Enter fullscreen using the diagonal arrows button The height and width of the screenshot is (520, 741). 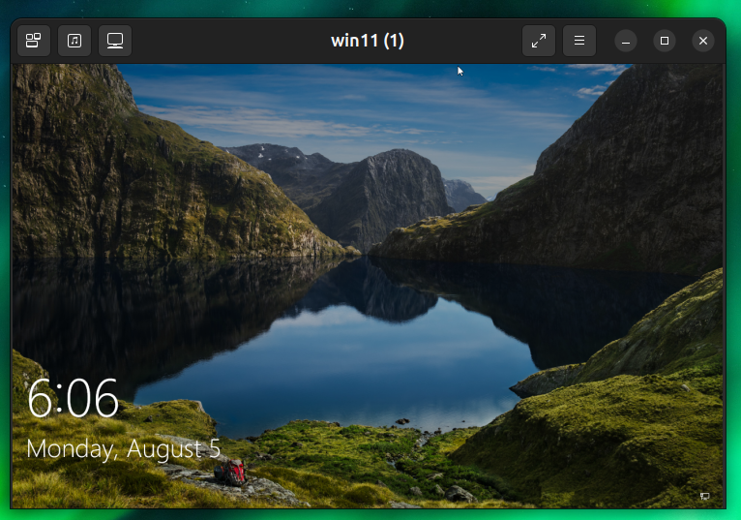click(x=539, y=41)
